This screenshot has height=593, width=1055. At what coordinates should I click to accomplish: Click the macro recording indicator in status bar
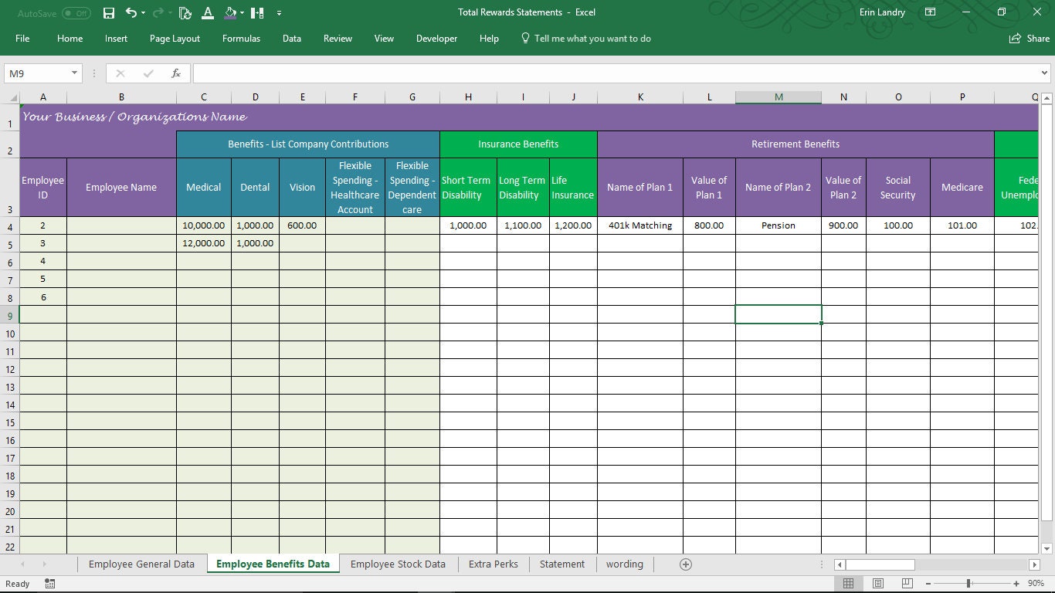click(49, 584)
